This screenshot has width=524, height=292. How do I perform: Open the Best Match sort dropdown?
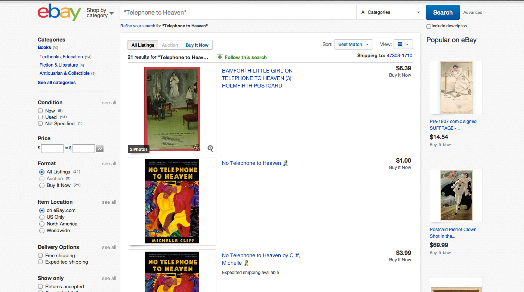pyautogui.click(x=353, y=44)
